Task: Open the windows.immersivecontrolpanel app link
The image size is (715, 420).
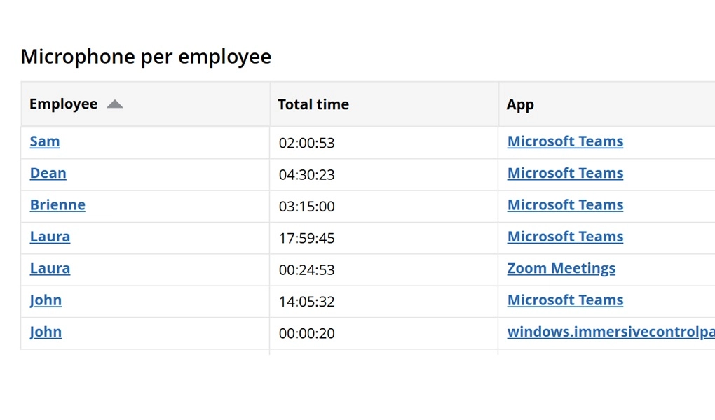Action: (610, 332)
